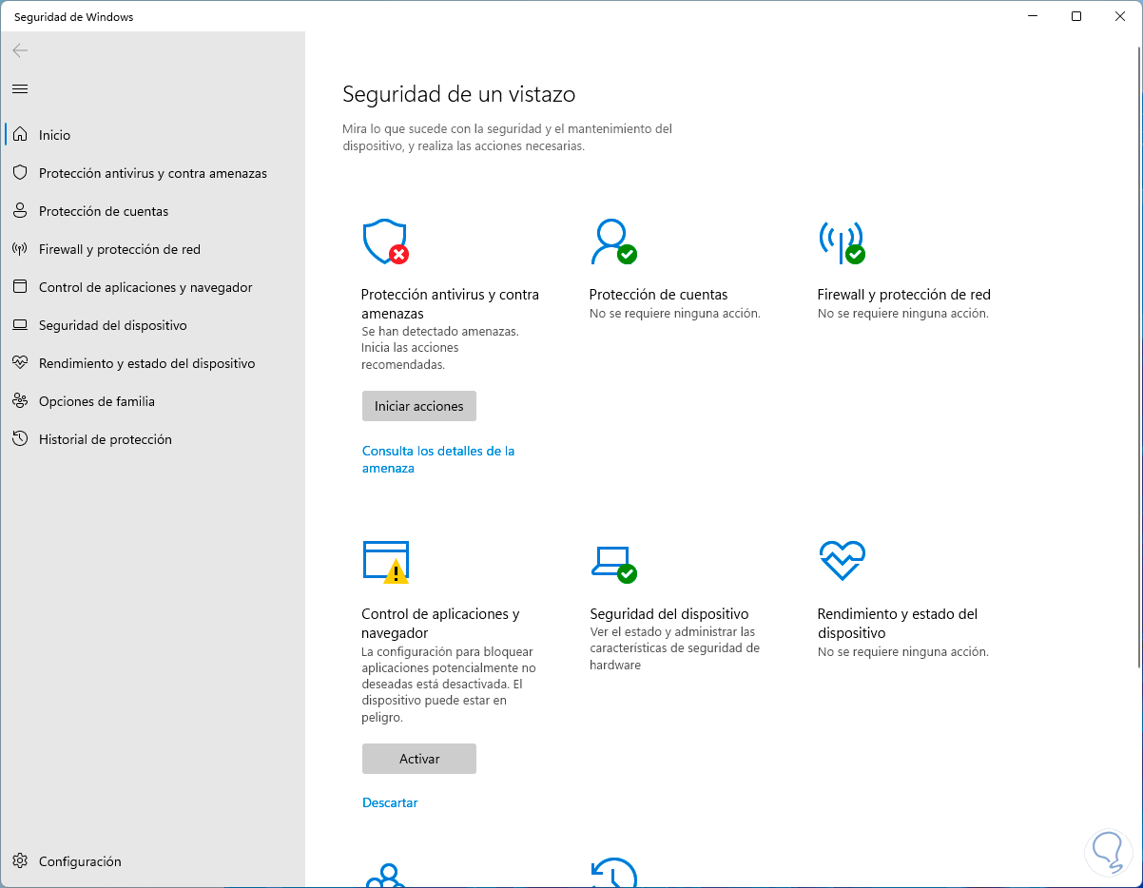Click the antenna icon beside Firewall in sidebar
Screen dimensions: 1143x888
(x=20, y=249)
